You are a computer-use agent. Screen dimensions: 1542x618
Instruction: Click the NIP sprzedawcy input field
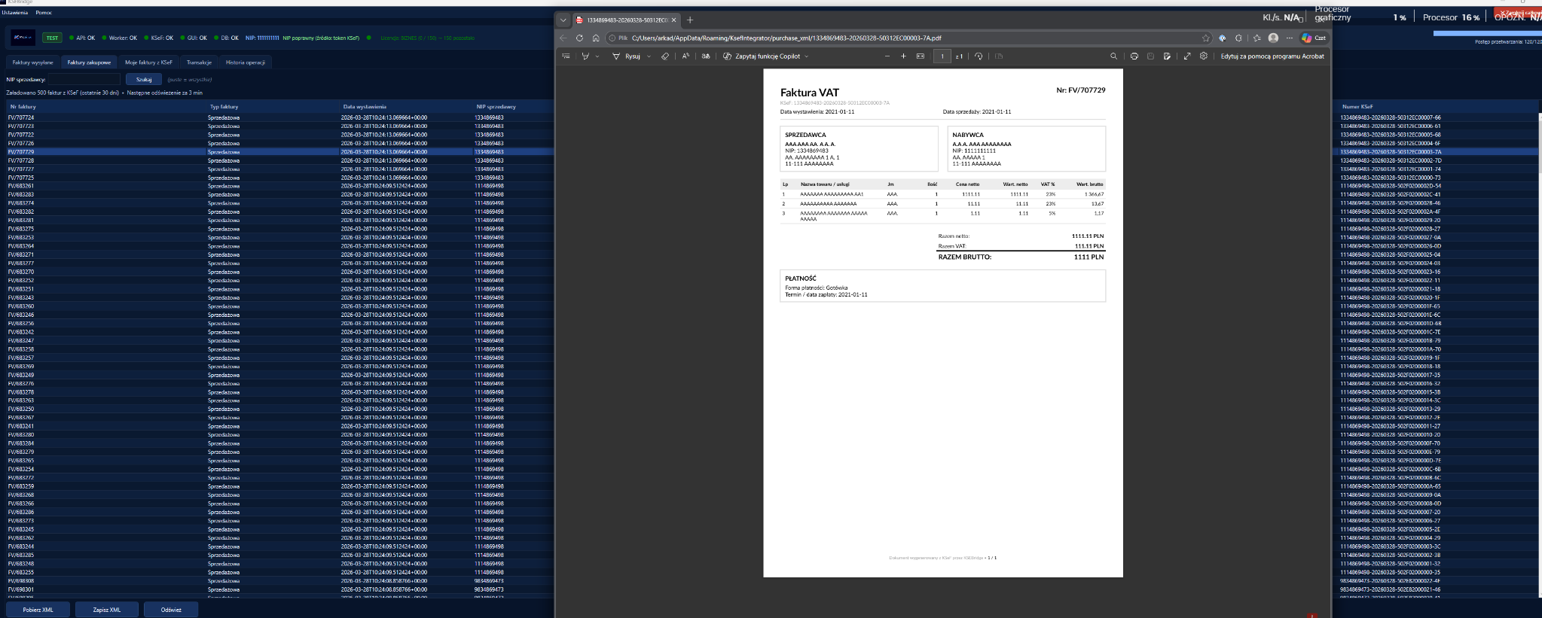83,79
